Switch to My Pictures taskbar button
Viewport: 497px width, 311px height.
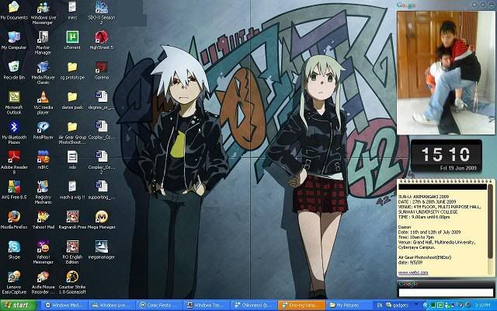347,306
